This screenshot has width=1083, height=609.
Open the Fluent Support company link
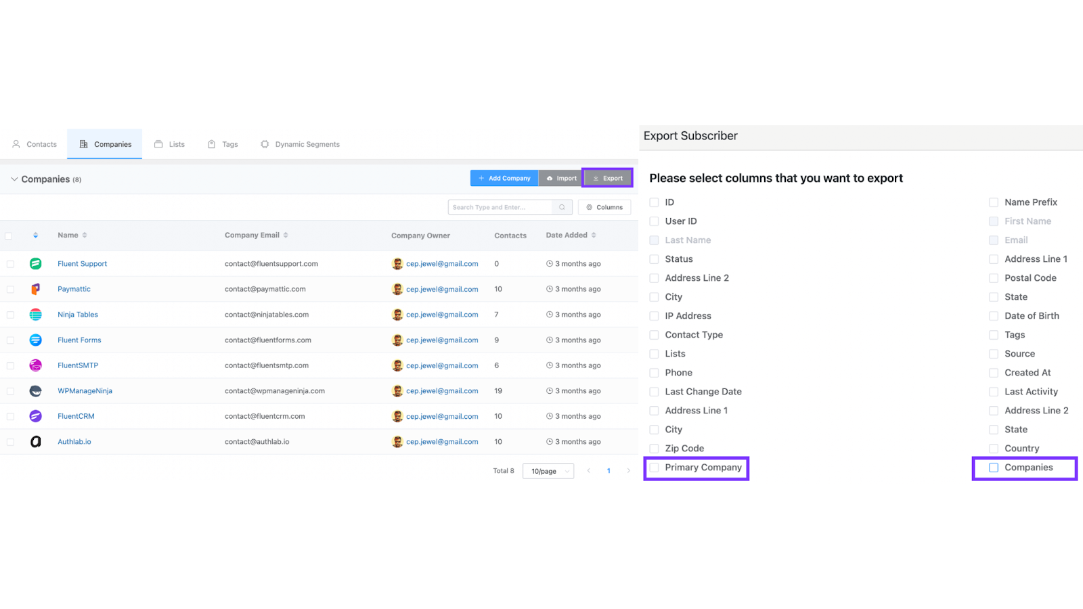(83, 264)
